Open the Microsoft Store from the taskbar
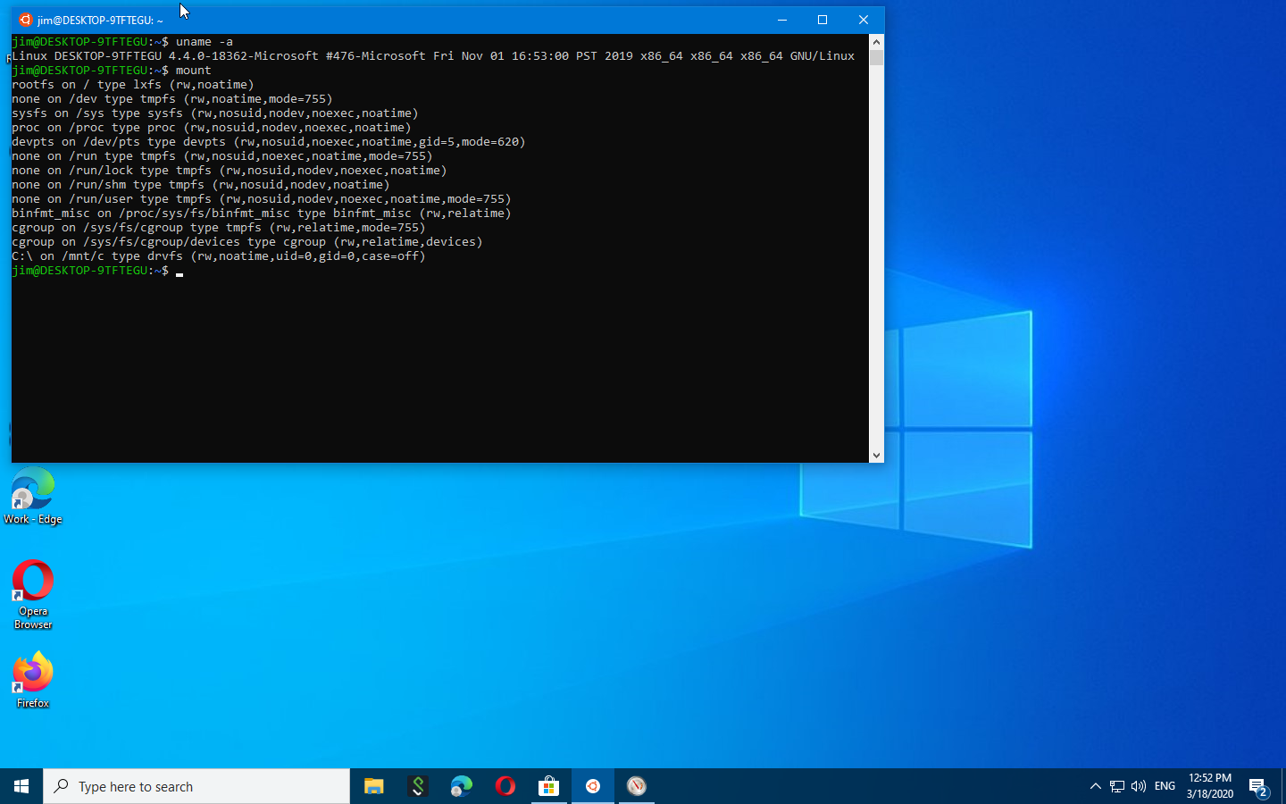This screenshot has height=804, width=1286. coord(548,786)
